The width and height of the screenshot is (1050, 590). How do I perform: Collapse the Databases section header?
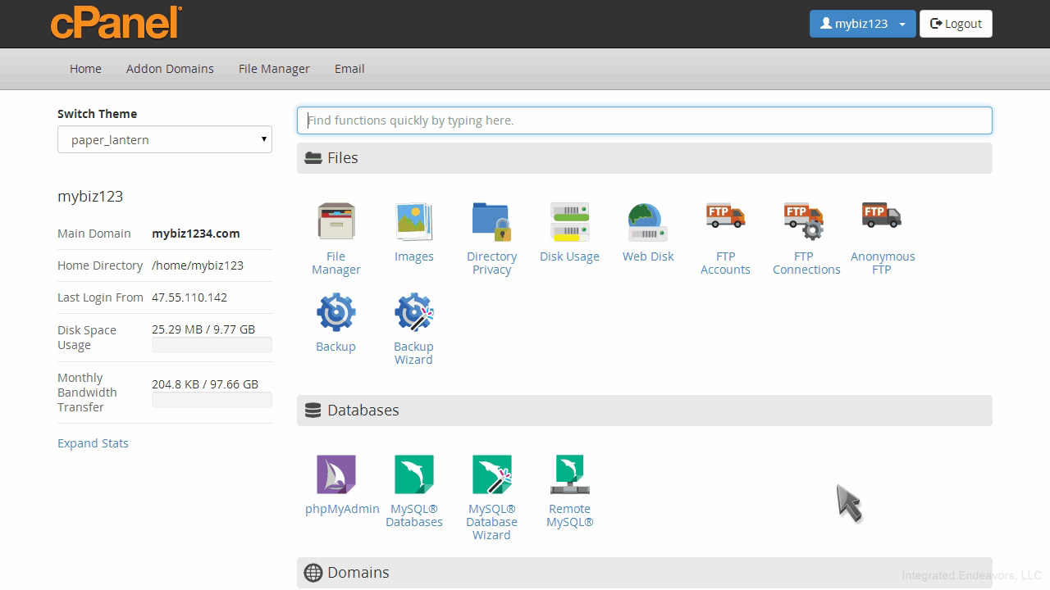point(644,411)
